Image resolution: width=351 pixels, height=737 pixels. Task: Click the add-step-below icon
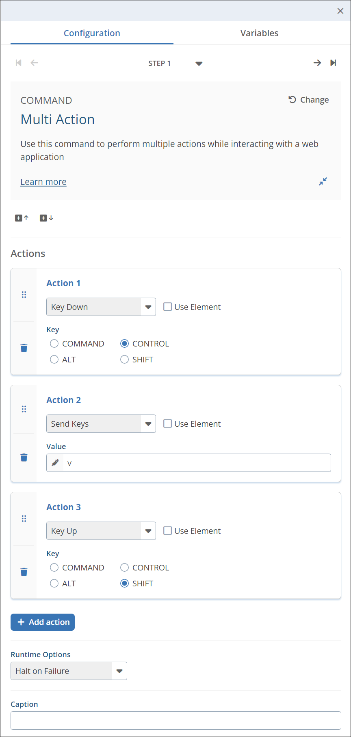[x=46, y=218]
